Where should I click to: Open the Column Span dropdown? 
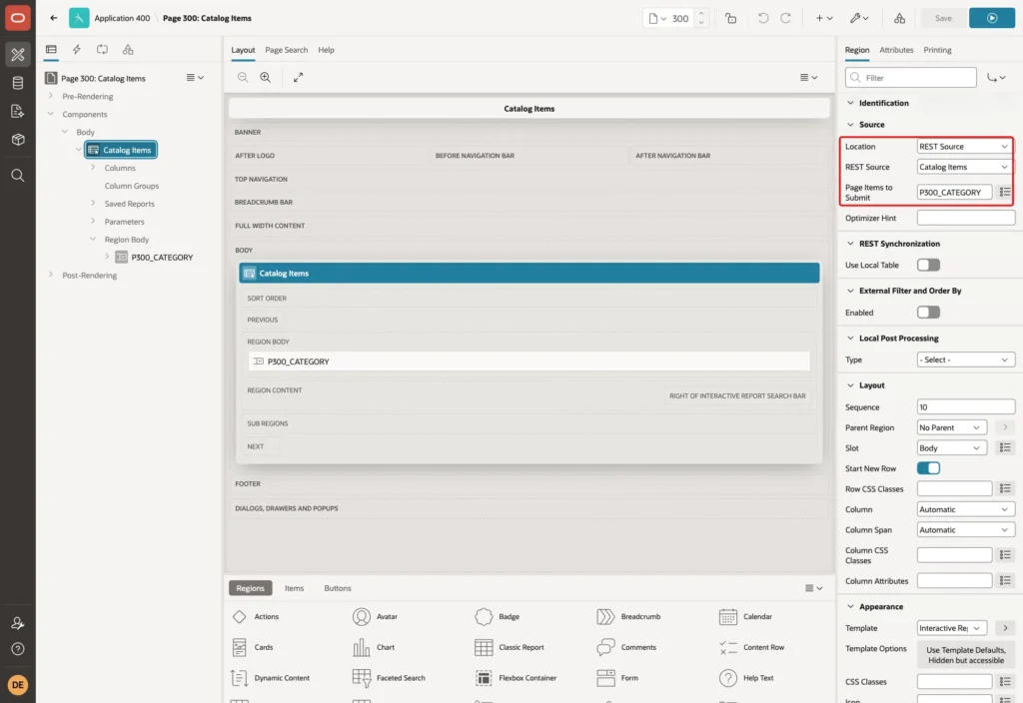966,530
